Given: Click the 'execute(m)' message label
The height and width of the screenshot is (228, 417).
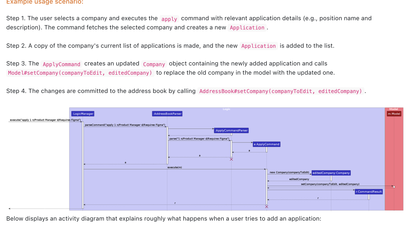Looking at the screenshot, I should click(x=175, y=168).
